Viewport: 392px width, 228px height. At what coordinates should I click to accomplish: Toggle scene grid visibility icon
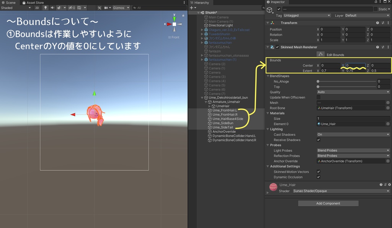click(79, 8)
